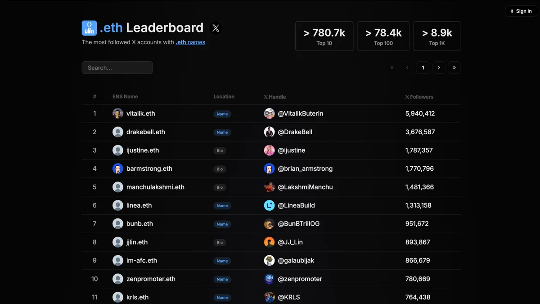The width and height of the screenshot is (540, 304).
Task: Click the Top 100 stat card
Action: pos(383,36)
